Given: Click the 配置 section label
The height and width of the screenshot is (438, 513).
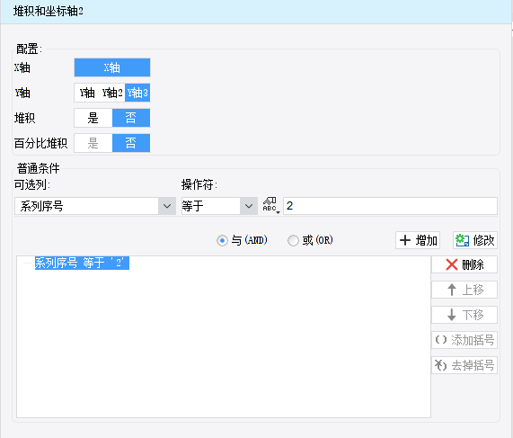Looking at the screenshot, I should 29,49.
